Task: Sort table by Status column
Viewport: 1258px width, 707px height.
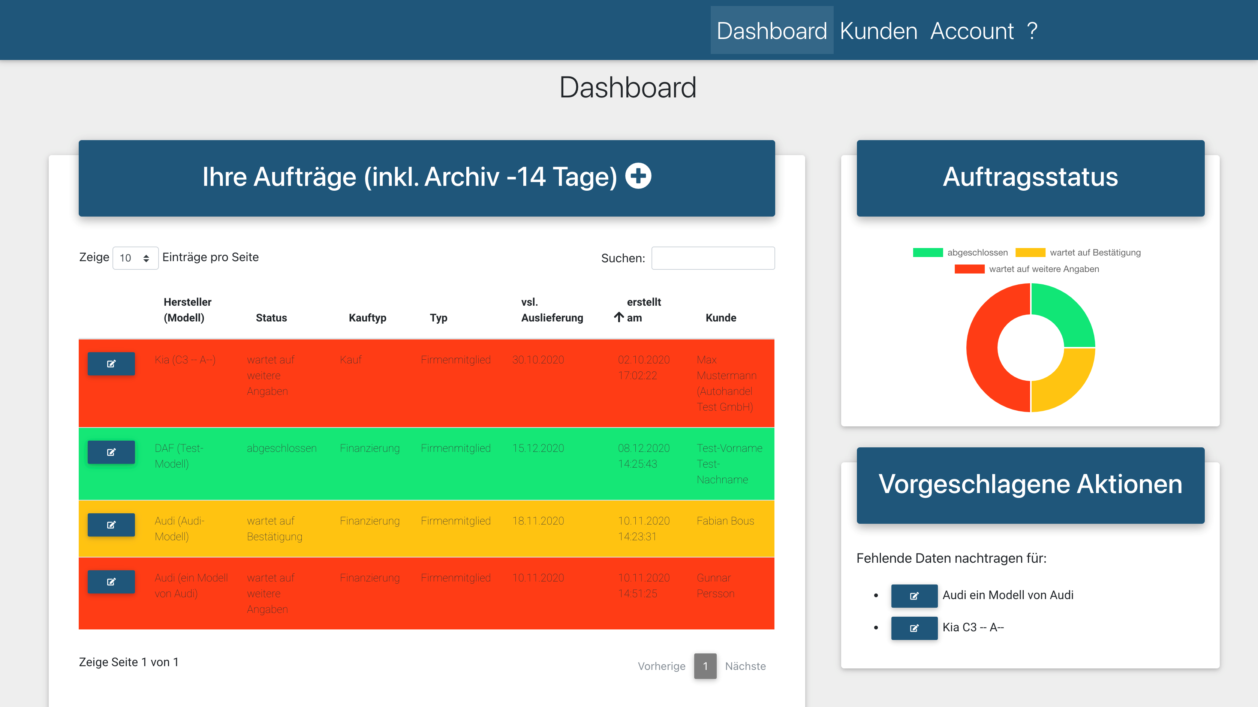Action: [x=271, y=317]
